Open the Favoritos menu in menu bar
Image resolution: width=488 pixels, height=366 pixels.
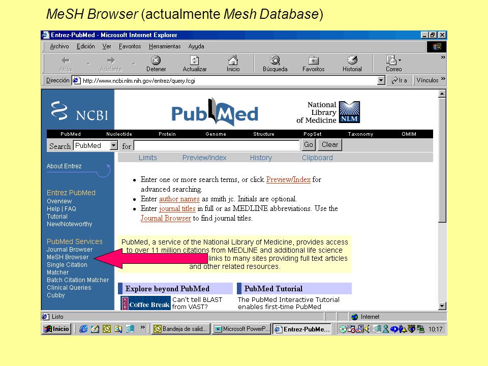tap(130, 46)
